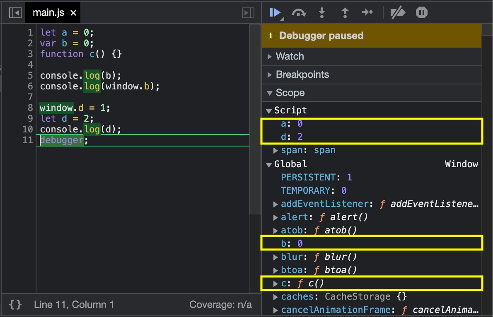Screen dimensions: 493x317
Task: Resume script execution with the play button
Action: (275, 12)
